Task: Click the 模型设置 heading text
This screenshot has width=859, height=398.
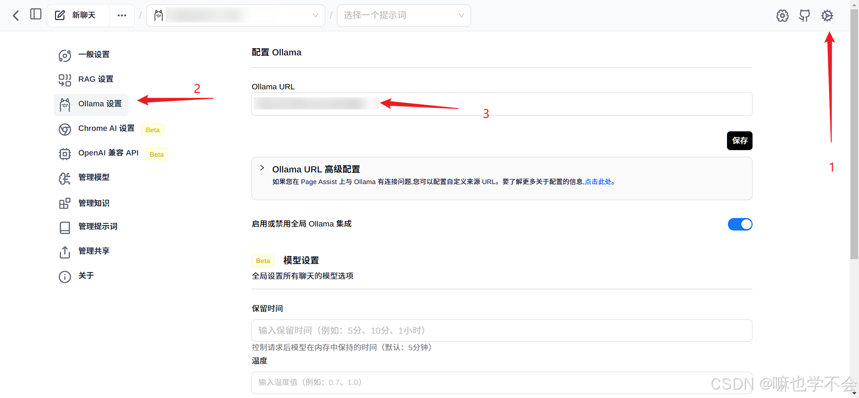Action: 301,260
